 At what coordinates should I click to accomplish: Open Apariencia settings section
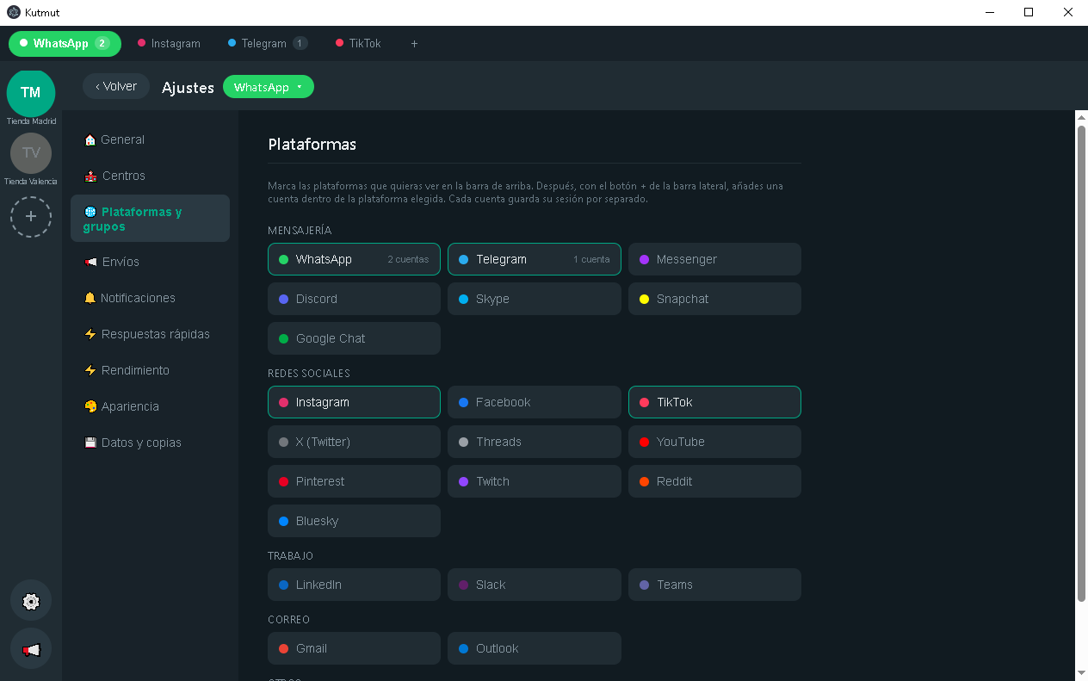tap(150, 406)
